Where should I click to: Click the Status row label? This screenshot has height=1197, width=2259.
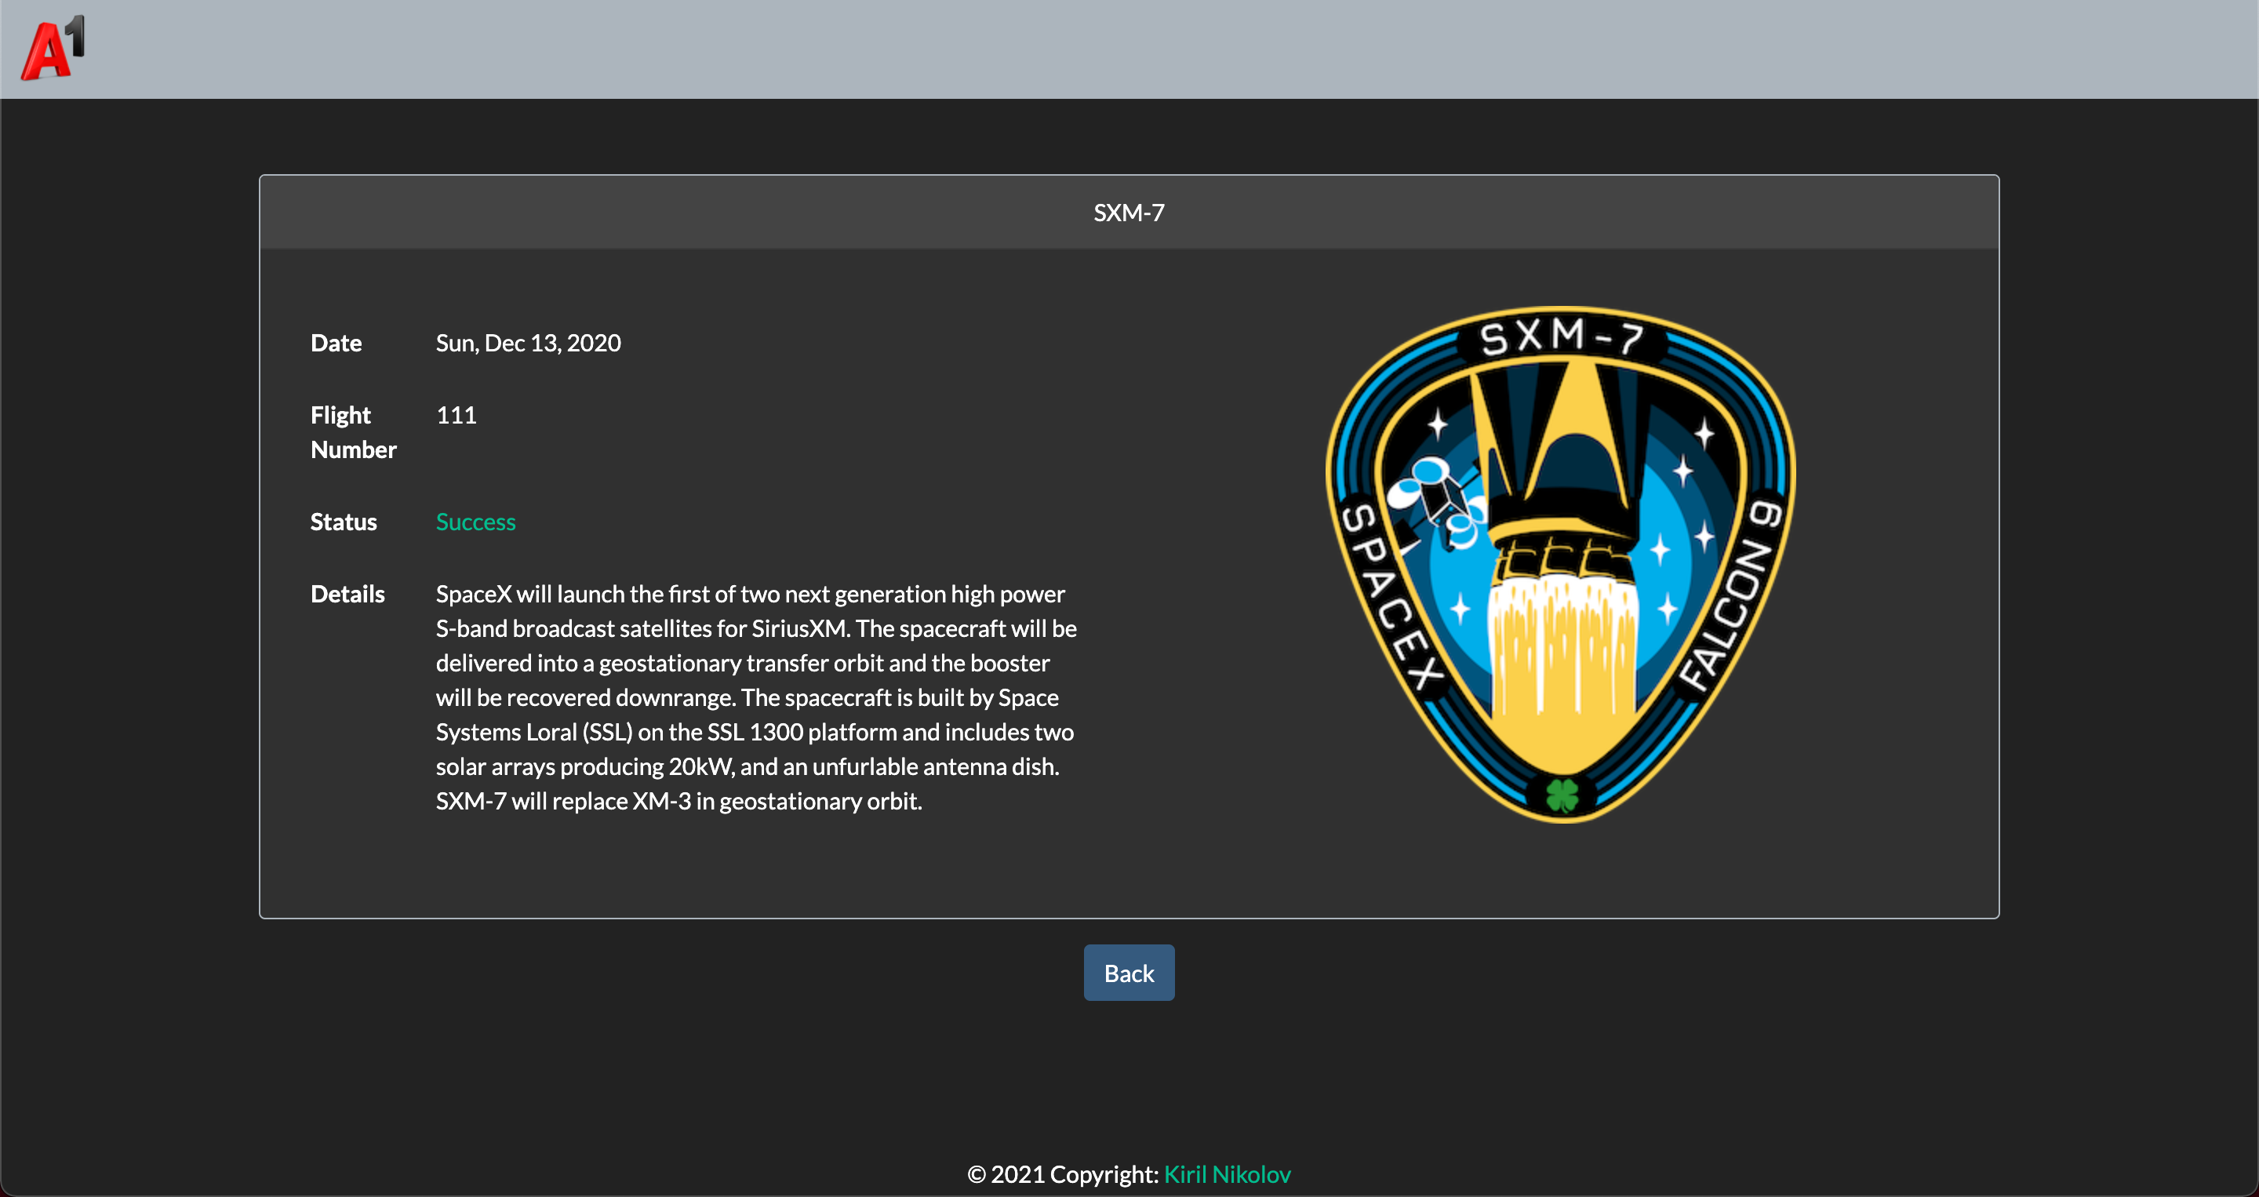click(343, 521)
